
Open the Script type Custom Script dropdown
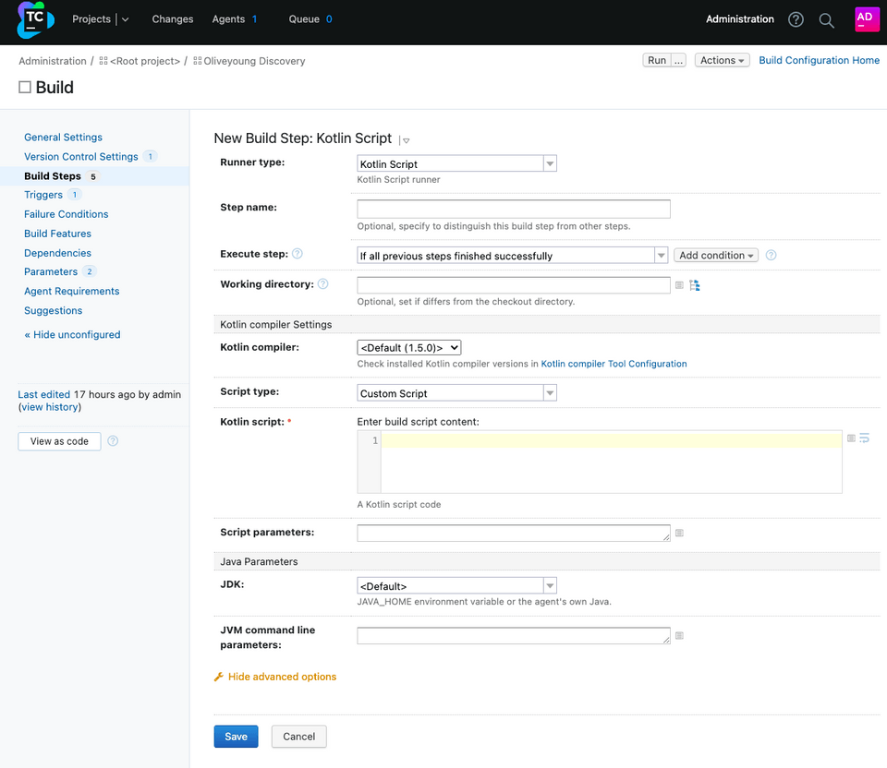pyautogui.click(x=456, y=393)
